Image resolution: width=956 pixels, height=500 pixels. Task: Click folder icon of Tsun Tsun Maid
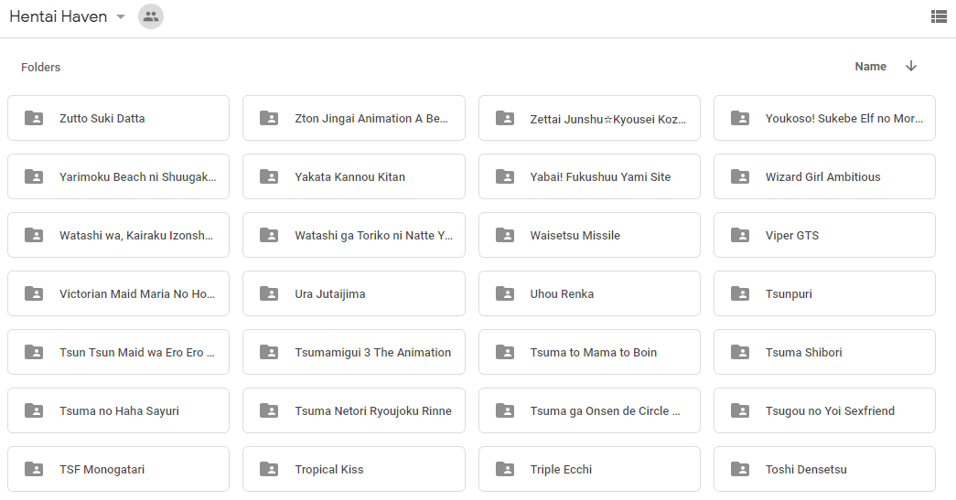coord(34,352)
